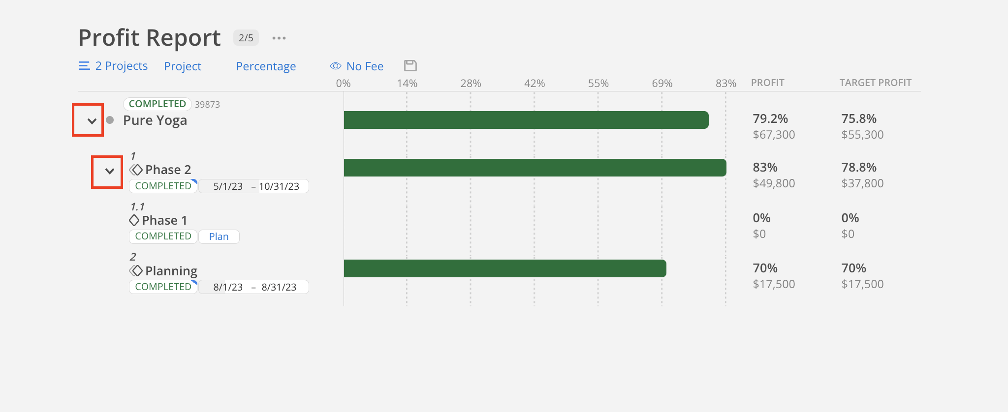1008x412 pixels.
Task: Click the 2 Projects link
Action: click(x=121, y=65)
